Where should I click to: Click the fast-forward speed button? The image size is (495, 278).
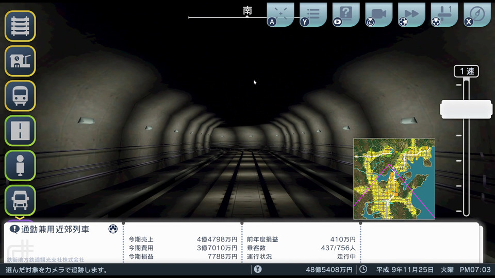pyautogui.click(x=411, y=14)
